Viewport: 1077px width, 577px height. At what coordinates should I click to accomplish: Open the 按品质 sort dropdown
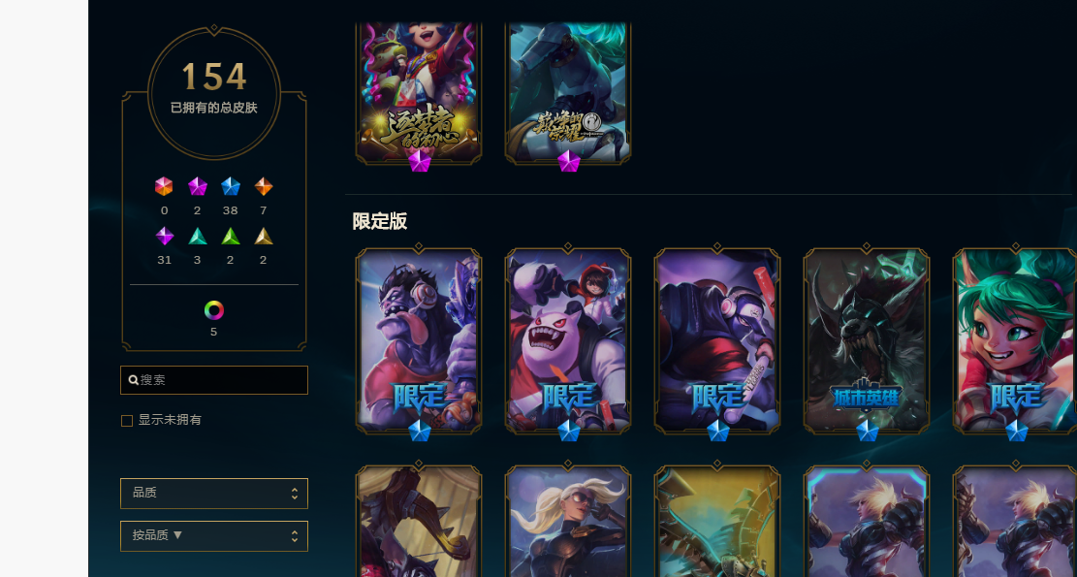pyautogui.click(x=214, y=535)
